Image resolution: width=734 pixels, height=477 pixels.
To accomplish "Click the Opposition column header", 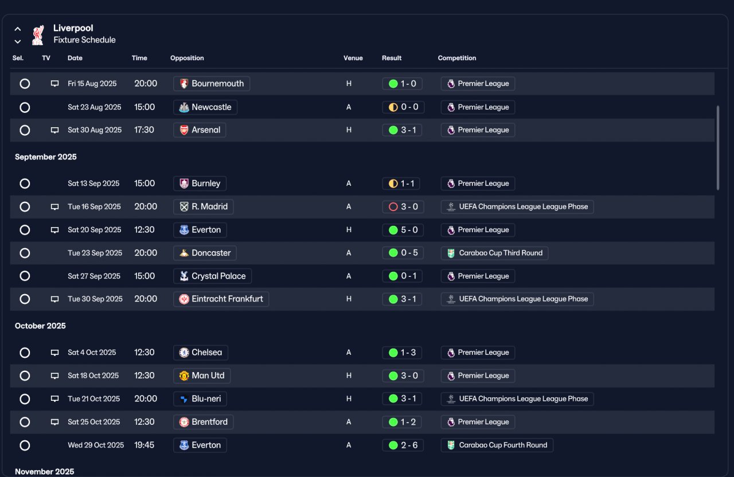I will tap(187, 58).
